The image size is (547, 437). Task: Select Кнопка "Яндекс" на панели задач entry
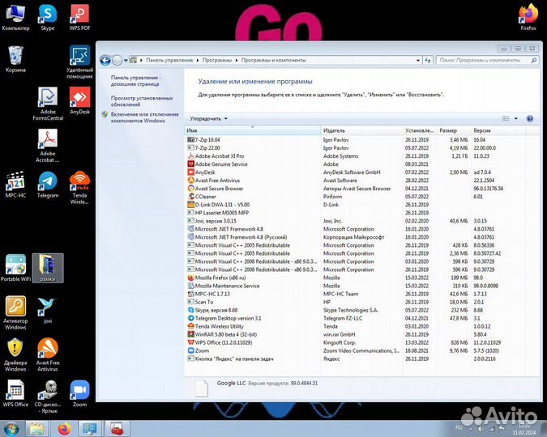357,359
